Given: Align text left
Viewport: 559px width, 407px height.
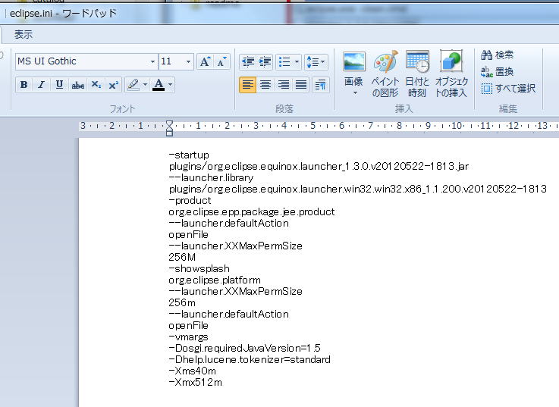Looking at the screenshot, I should (248, 85).
